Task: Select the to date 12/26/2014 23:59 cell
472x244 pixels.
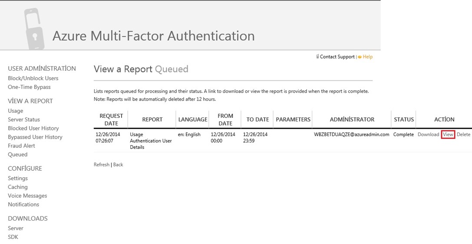Action: point(255,137)
